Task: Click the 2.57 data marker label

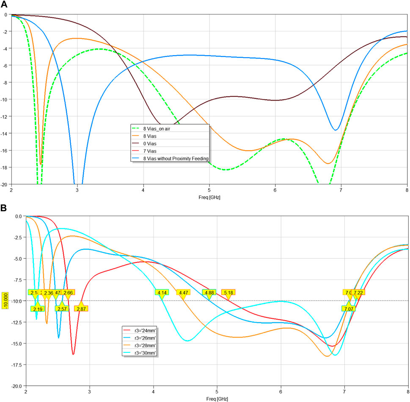Action: [62, 309]
